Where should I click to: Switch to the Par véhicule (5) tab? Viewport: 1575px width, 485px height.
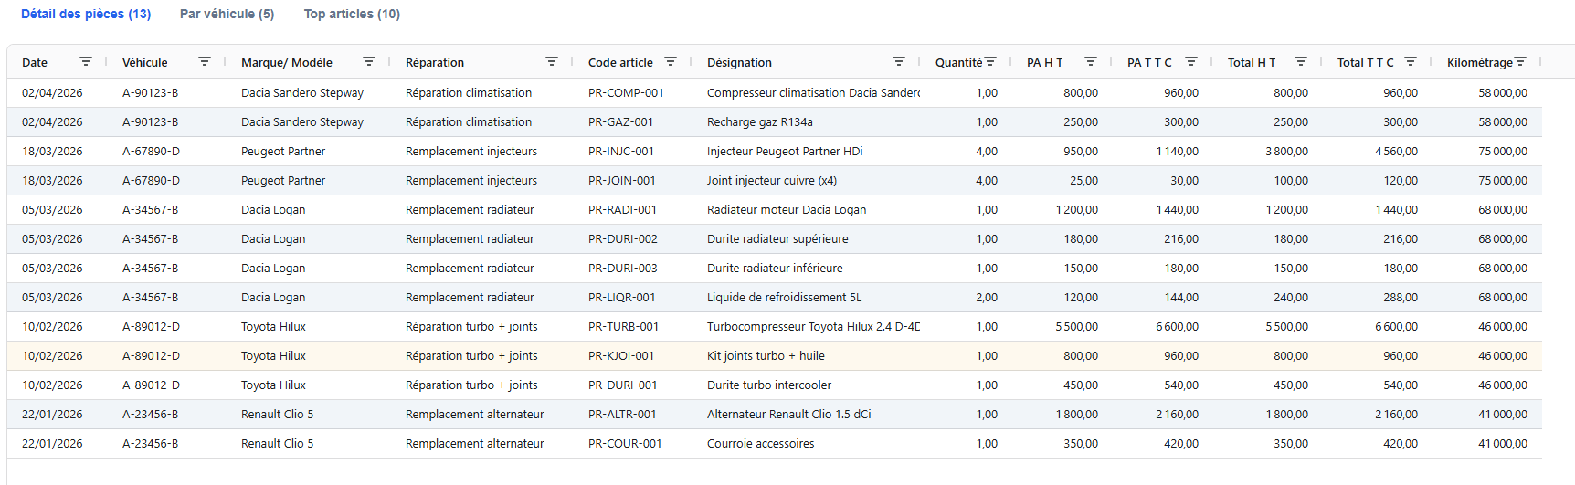click(227, 14)
